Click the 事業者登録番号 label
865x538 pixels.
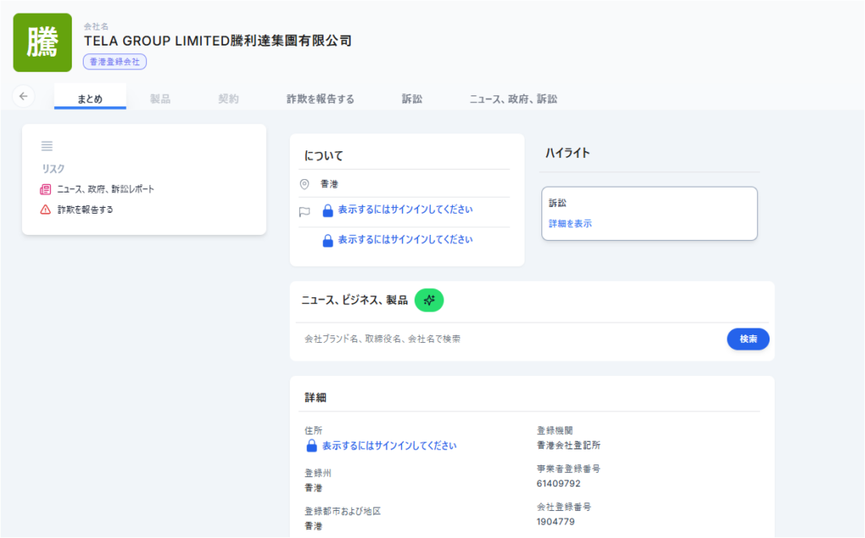(x=569, y=469)
